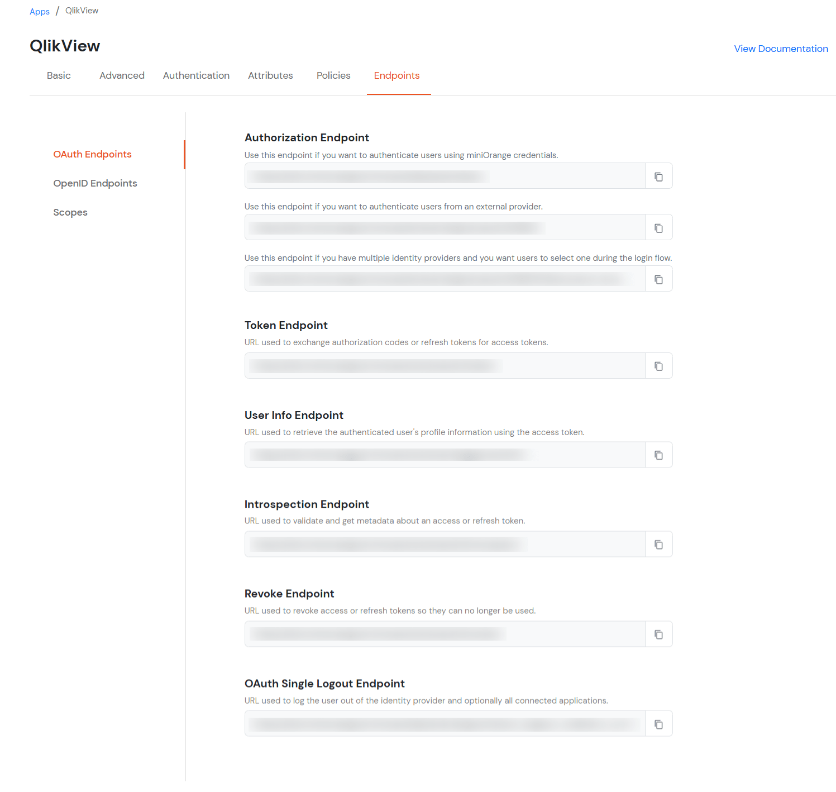Viewport: 836px width, 792px height.
Task: Click the Introspection Endpoint heading
Action: point(307,504)
